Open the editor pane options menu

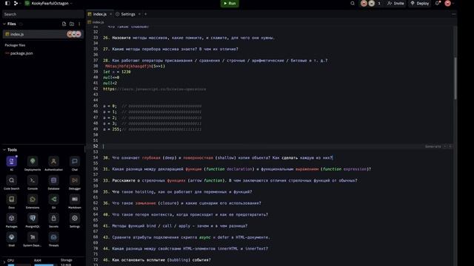453,14
